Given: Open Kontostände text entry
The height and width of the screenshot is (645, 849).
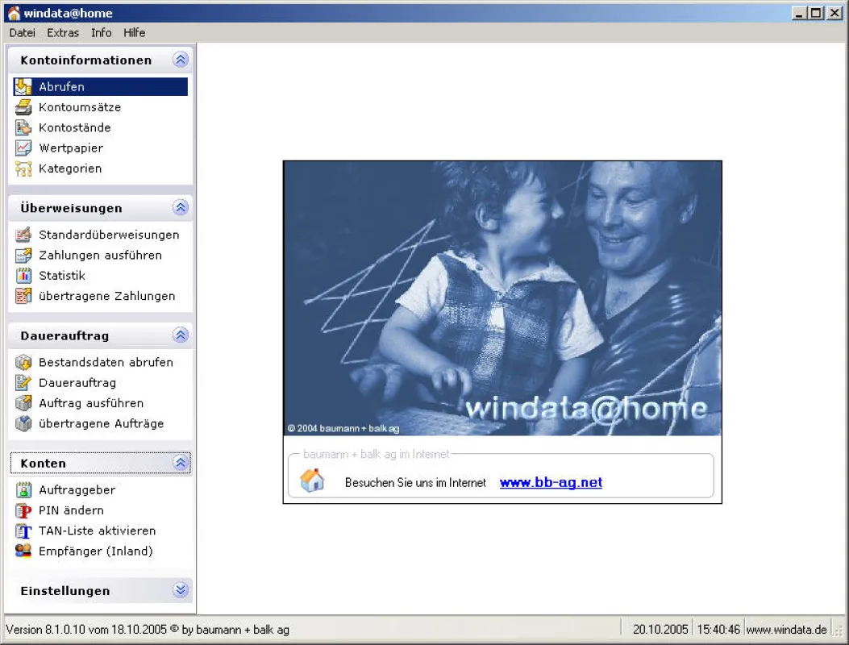Looking at the screenshot, I should (75, 128).
